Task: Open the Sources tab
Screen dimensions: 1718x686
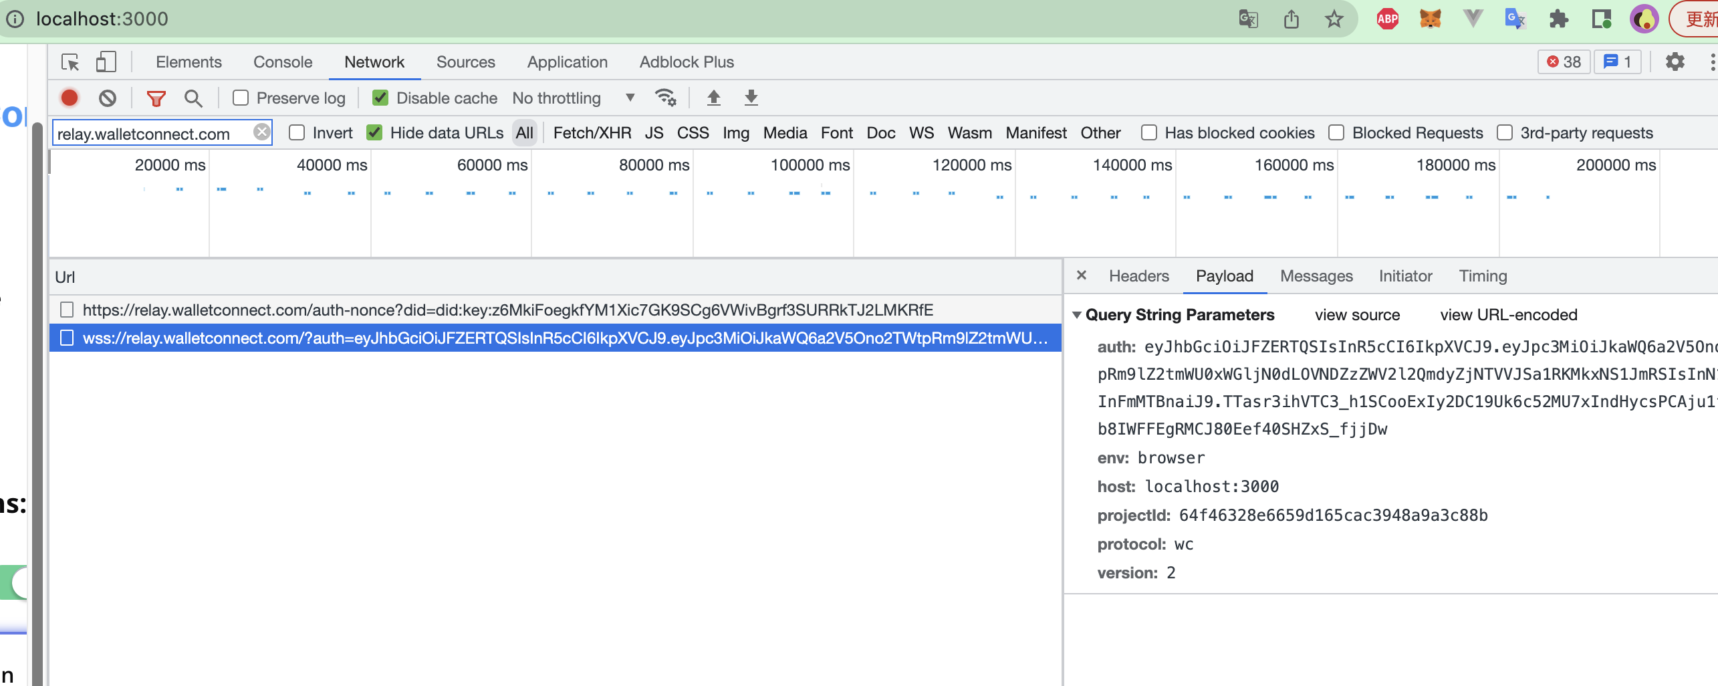Action: pos(466,62)
